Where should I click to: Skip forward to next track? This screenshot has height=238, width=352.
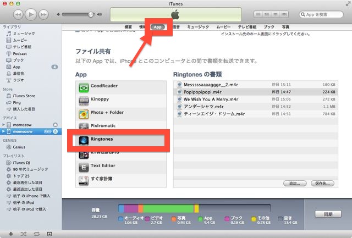pyautogui.click(x=43, y=15)
